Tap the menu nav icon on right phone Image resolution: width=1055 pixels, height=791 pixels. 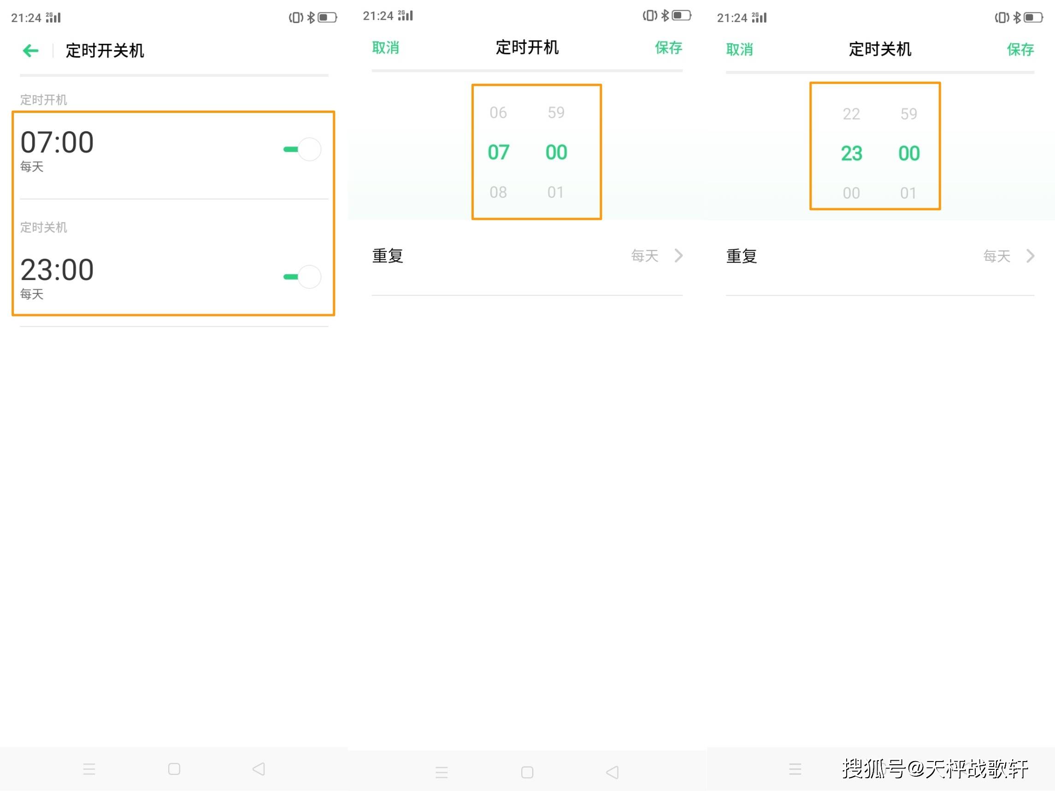pos(795,769)
